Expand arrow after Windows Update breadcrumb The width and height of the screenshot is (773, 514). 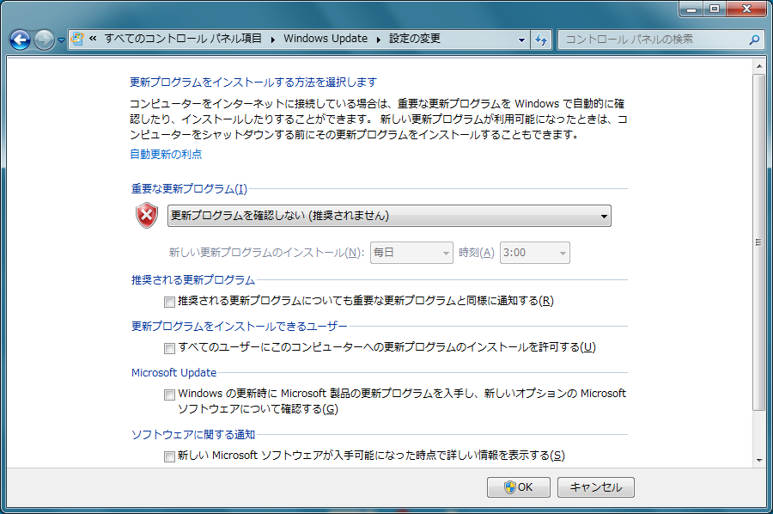coord(379,39)
